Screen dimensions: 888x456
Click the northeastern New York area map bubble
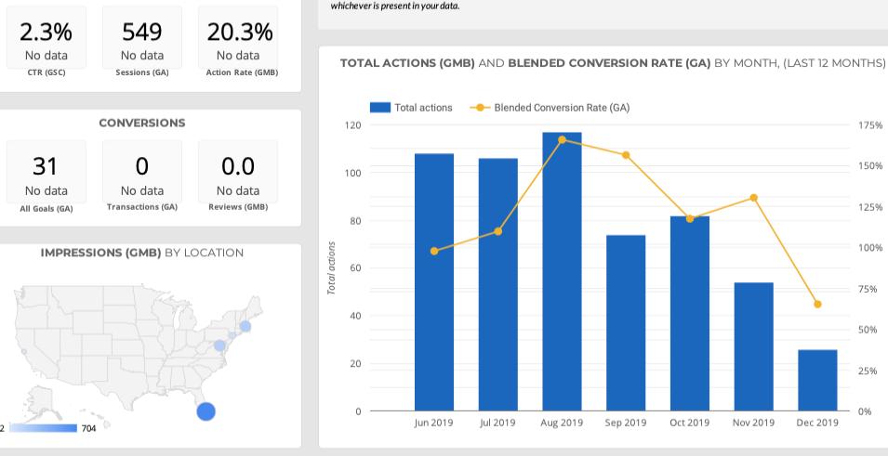pyautogui.click(x=245, y=326)
